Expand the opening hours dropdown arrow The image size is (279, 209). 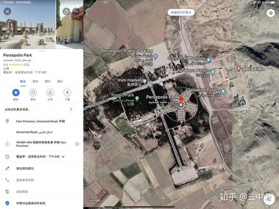63,156
